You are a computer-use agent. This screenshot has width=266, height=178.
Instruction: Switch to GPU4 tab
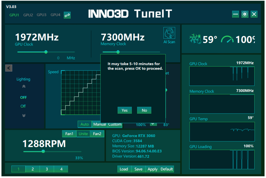tap(55, 15)
